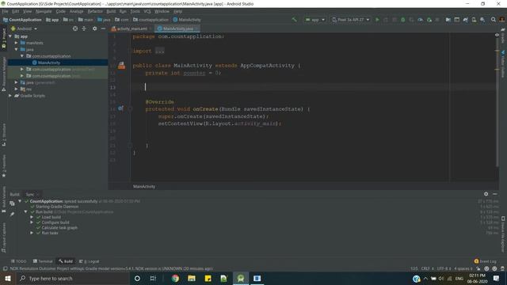
Task: Collapse the app module tree node
Action: tap(10, 36)
